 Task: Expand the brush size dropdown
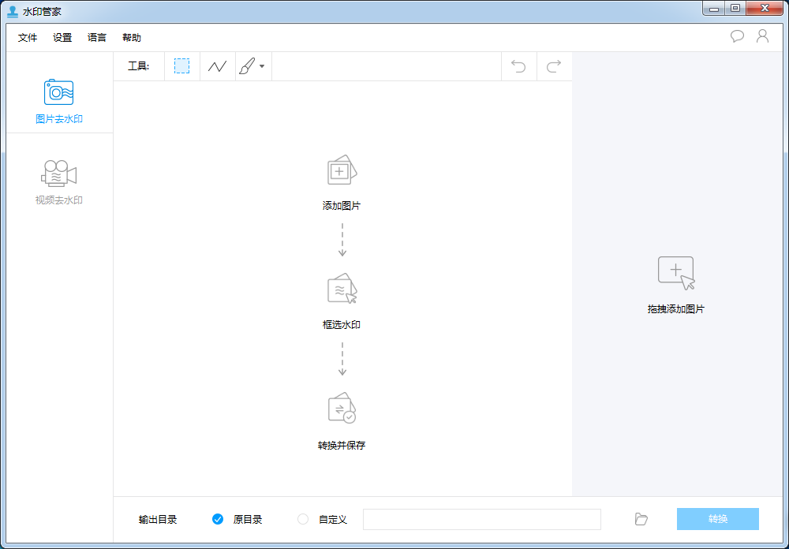pos(263,66)
